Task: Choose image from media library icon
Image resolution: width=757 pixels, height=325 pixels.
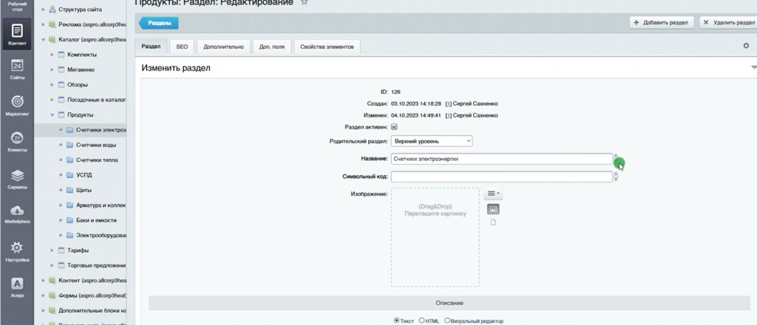Action: pyautogui.click(x=493, y=209)
